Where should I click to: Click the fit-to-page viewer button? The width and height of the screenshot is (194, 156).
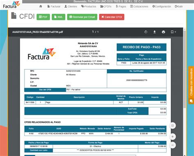(x=172, y=126)
